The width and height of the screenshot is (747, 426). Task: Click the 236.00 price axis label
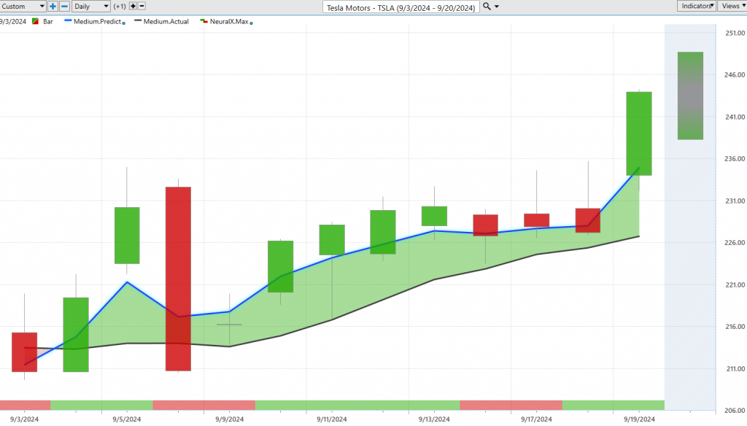[x=735, y=159]
